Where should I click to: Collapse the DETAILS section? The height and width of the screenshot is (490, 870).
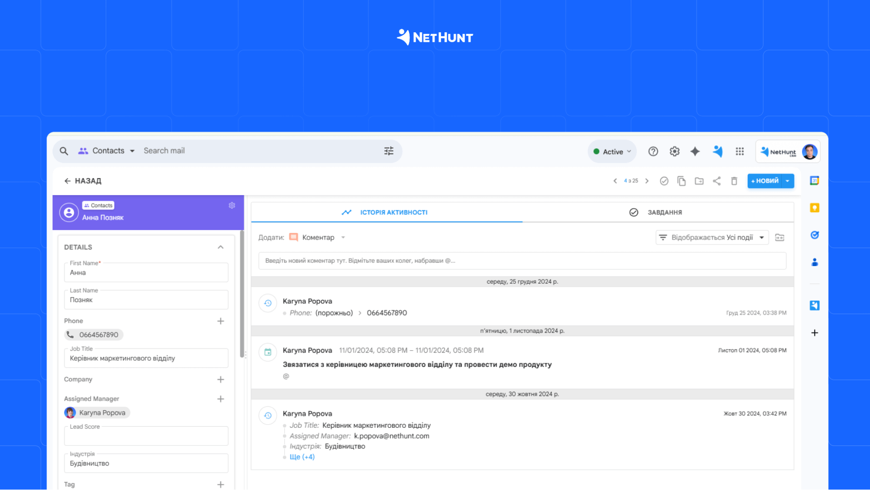point(221,247)
